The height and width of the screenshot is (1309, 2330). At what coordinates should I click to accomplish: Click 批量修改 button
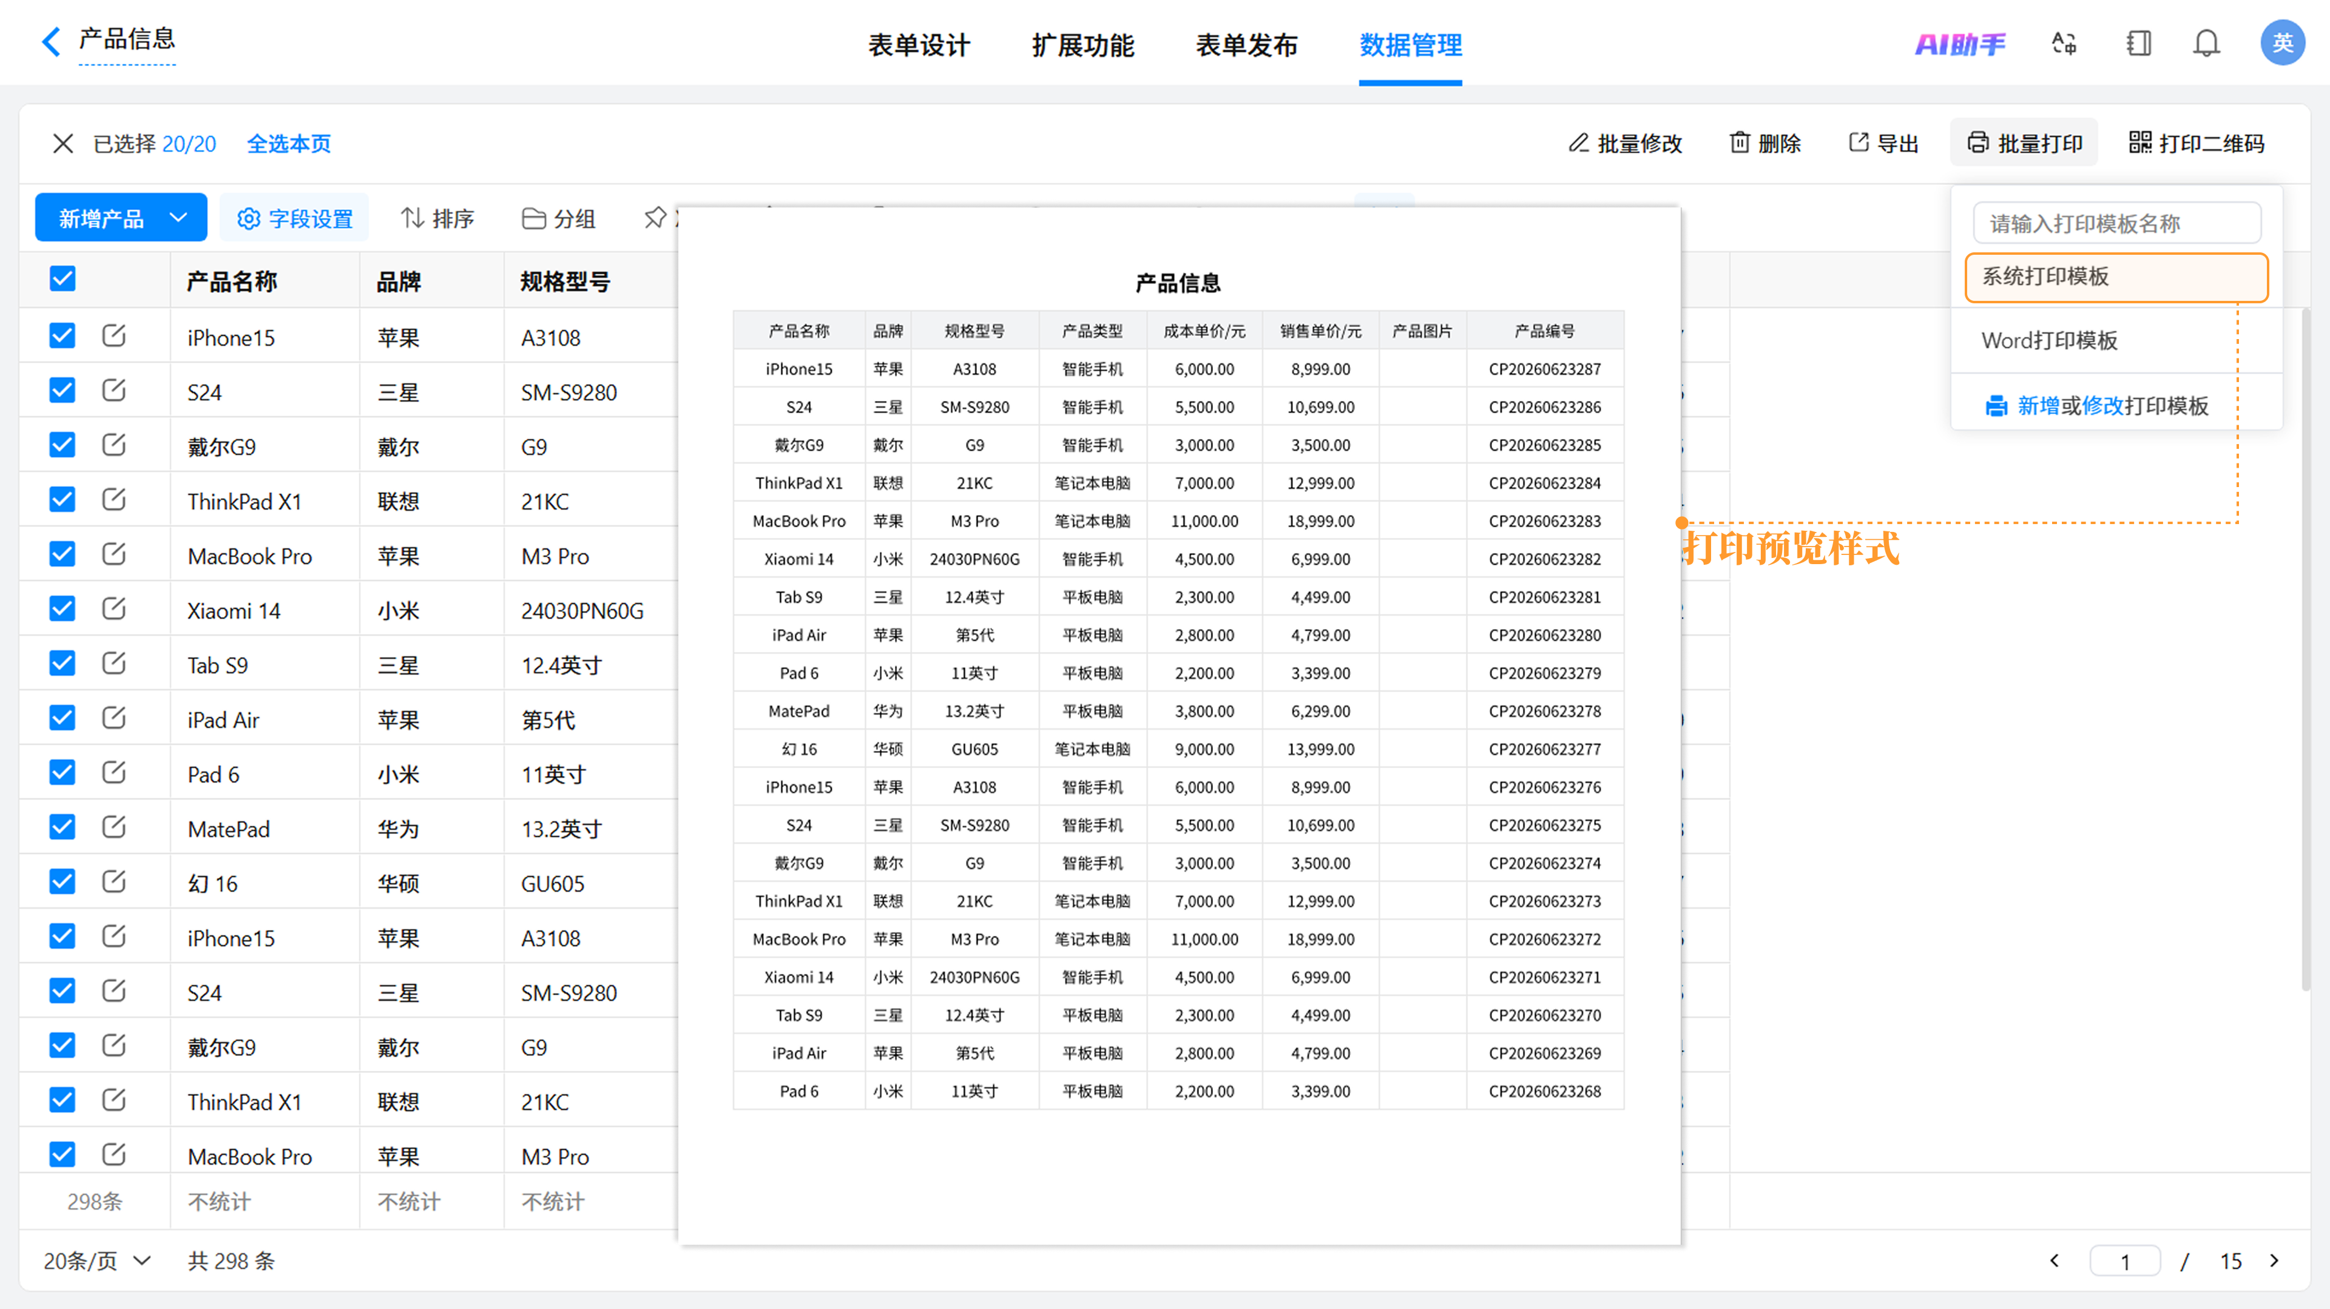tap(1626, 144)
